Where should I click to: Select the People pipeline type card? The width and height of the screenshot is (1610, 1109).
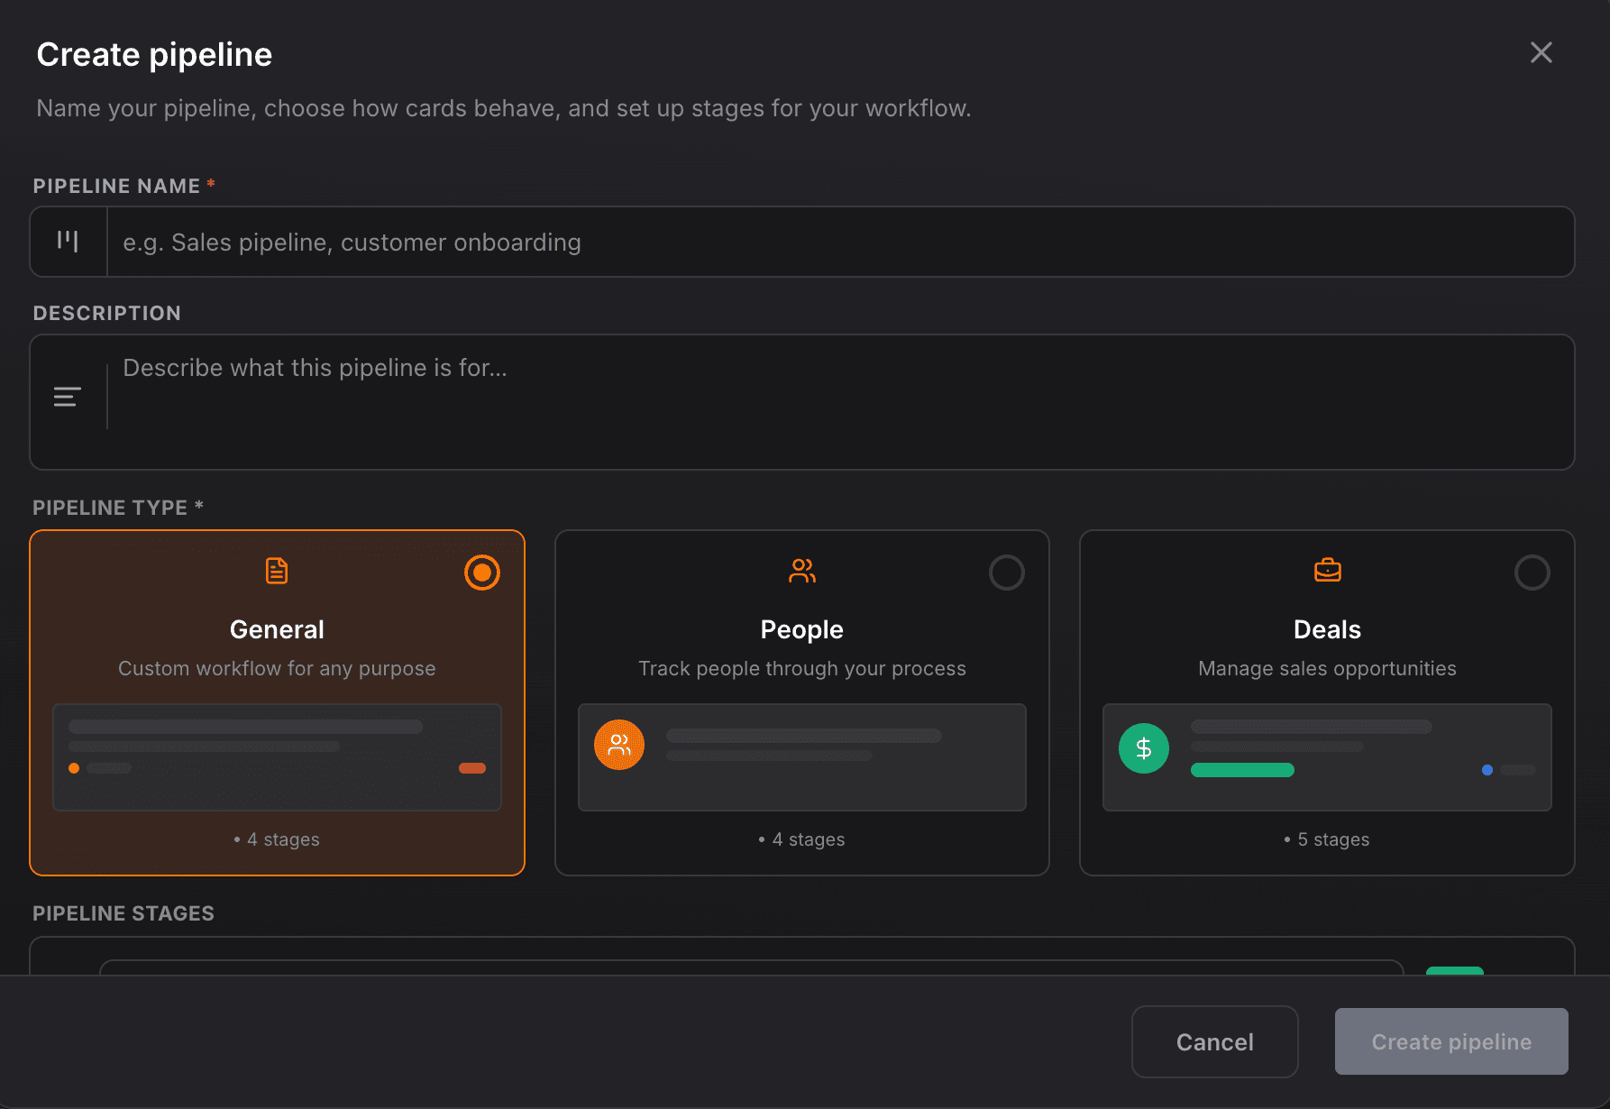pos(801,703)
